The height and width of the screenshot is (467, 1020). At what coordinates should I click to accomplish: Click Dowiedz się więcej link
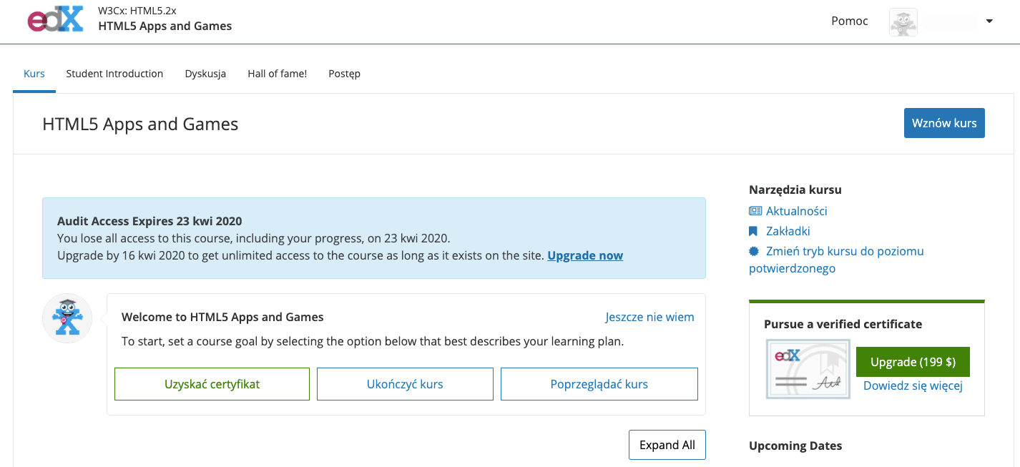coord(913,386)
